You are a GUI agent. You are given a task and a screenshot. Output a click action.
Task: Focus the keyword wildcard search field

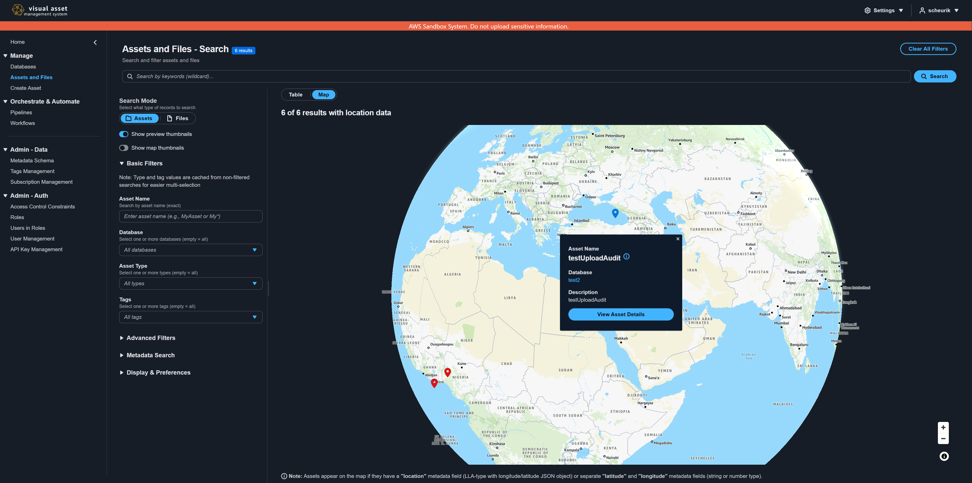[516, 77]
